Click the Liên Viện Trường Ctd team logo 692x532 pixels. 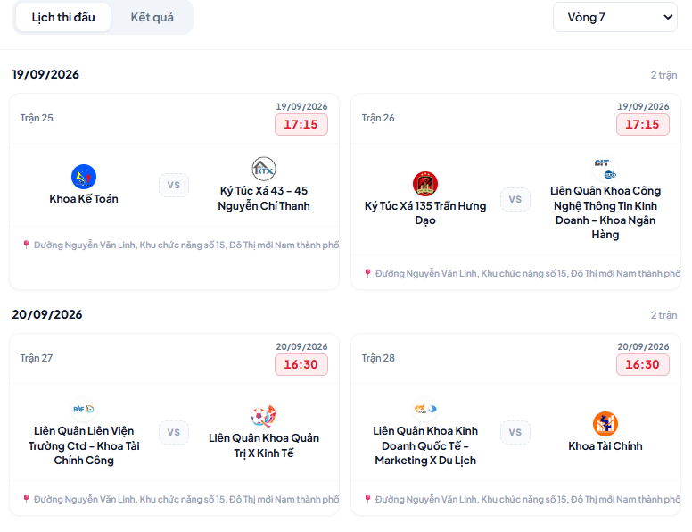(x=84, y=409)
